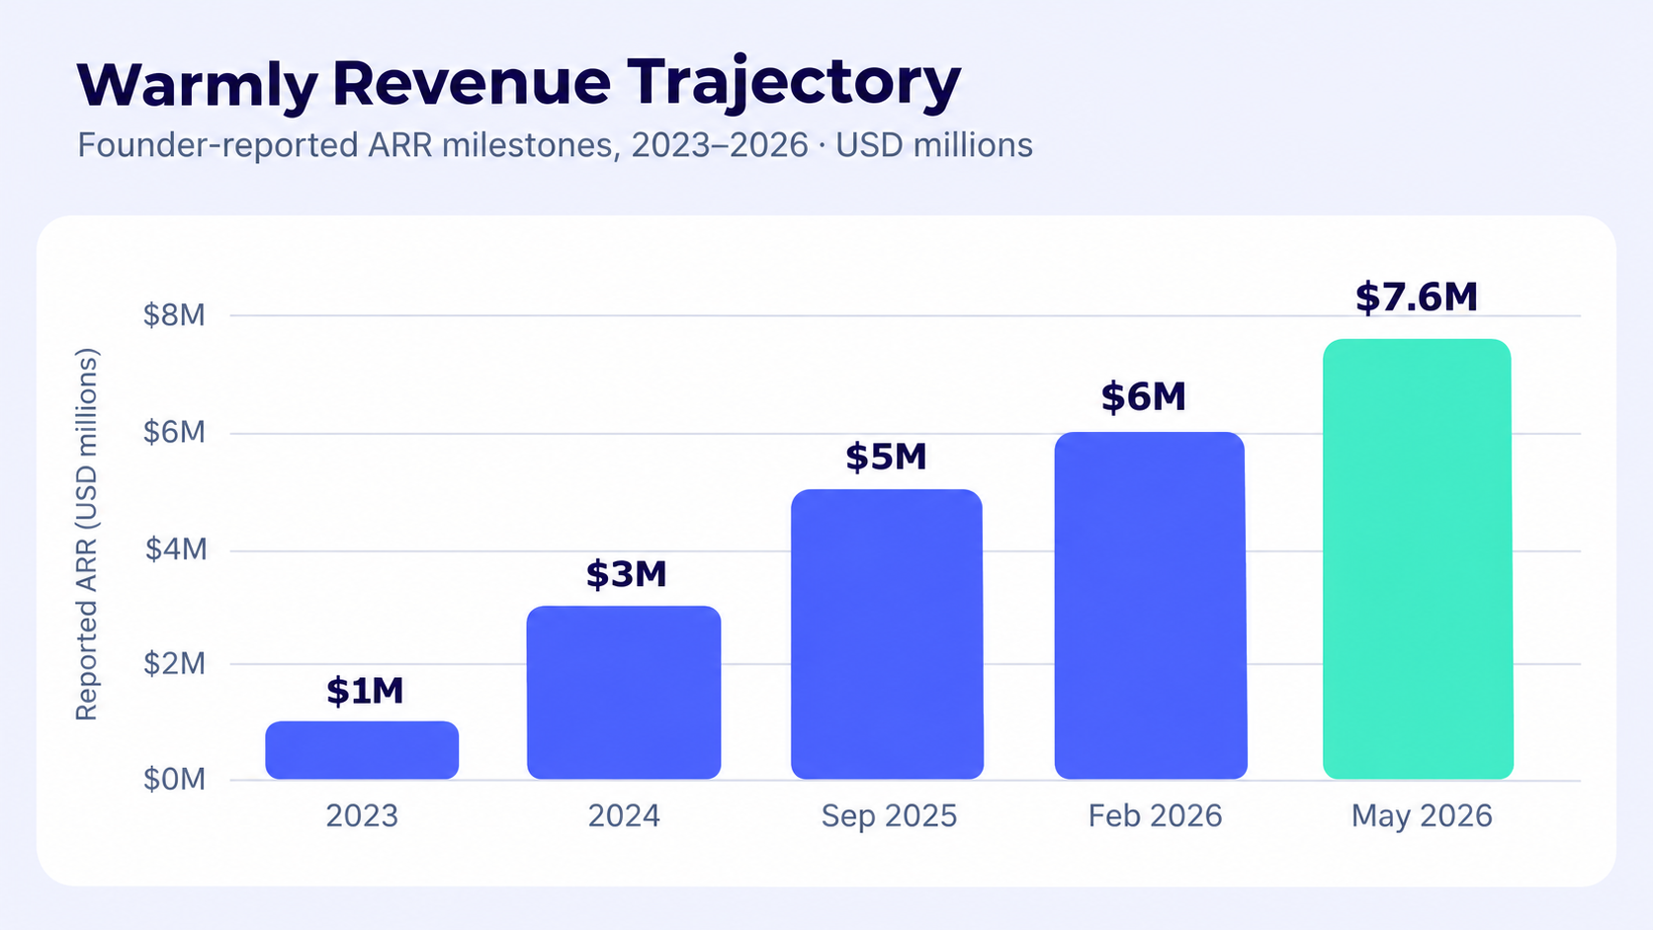This screenshot has height=930, width=1653.
Task: Click the Warmly Revenue Trajectory title
Action: (518, 84)
